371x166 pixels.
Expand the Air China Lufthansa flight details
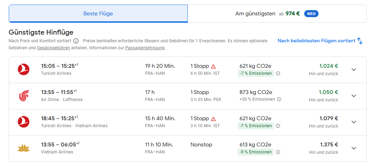(354, 96)
